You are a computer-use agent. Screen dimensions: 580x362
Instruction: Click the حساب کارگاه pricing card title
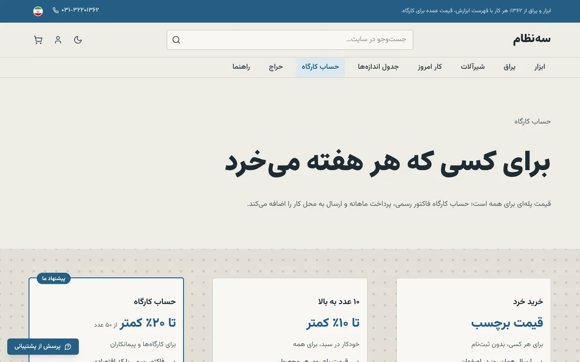155,301
